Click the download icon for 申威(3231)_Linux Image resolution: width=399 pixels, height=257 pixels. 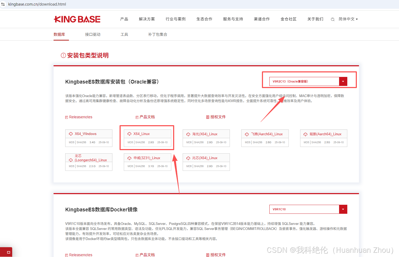pos(129,158)
